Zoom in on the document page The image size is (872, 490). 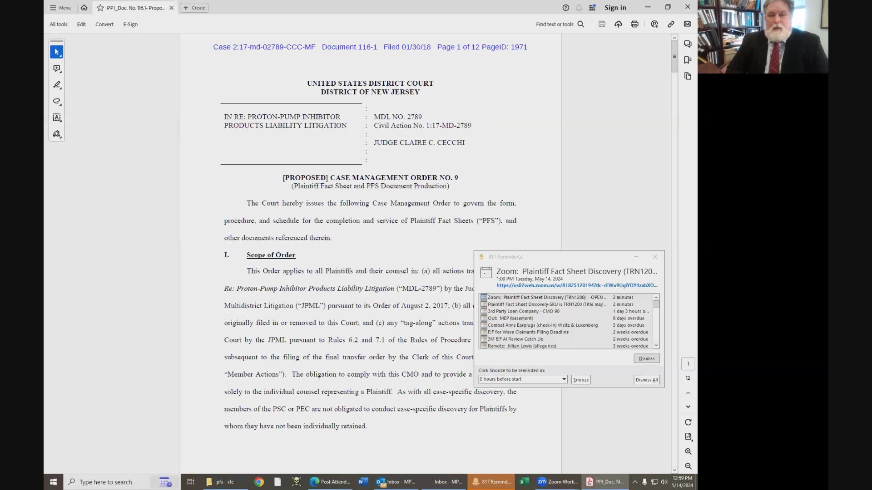click(688, 451)
